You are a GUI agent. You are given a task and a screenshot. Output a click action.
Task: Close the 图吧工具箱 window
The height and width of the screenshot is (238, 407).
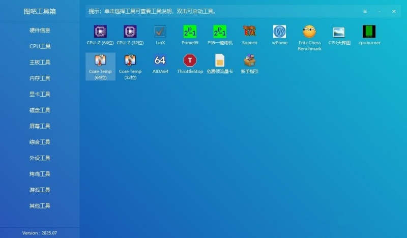coord(394,11)
